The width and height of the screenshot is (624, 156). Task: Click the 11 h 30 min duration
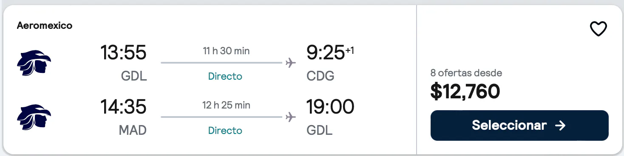tap(226, 51)
